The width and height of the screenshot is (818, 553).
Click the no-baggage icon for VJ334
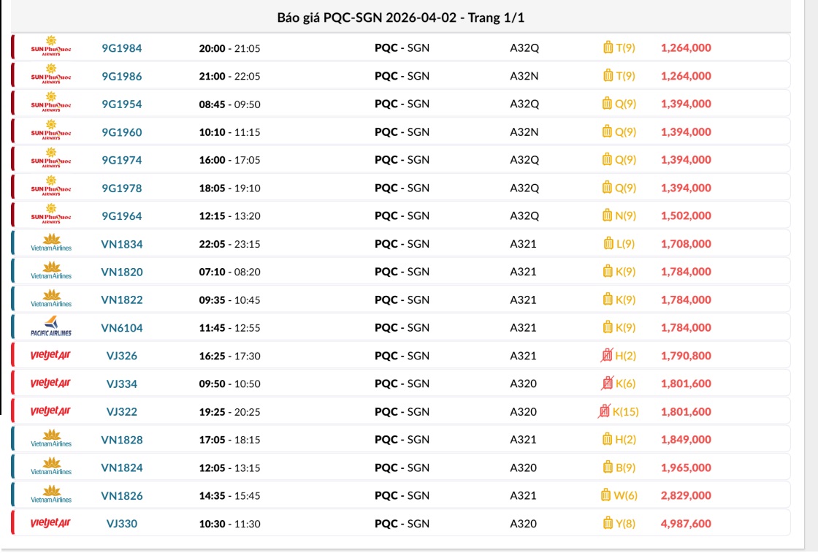[608, 384]
